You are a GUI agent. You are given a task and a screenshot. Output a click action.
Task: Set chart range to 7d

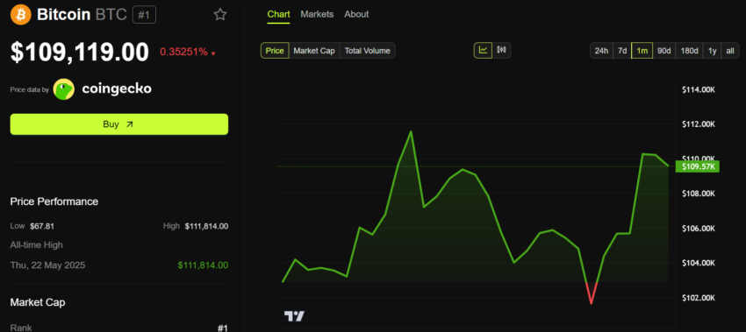point(622,51)
